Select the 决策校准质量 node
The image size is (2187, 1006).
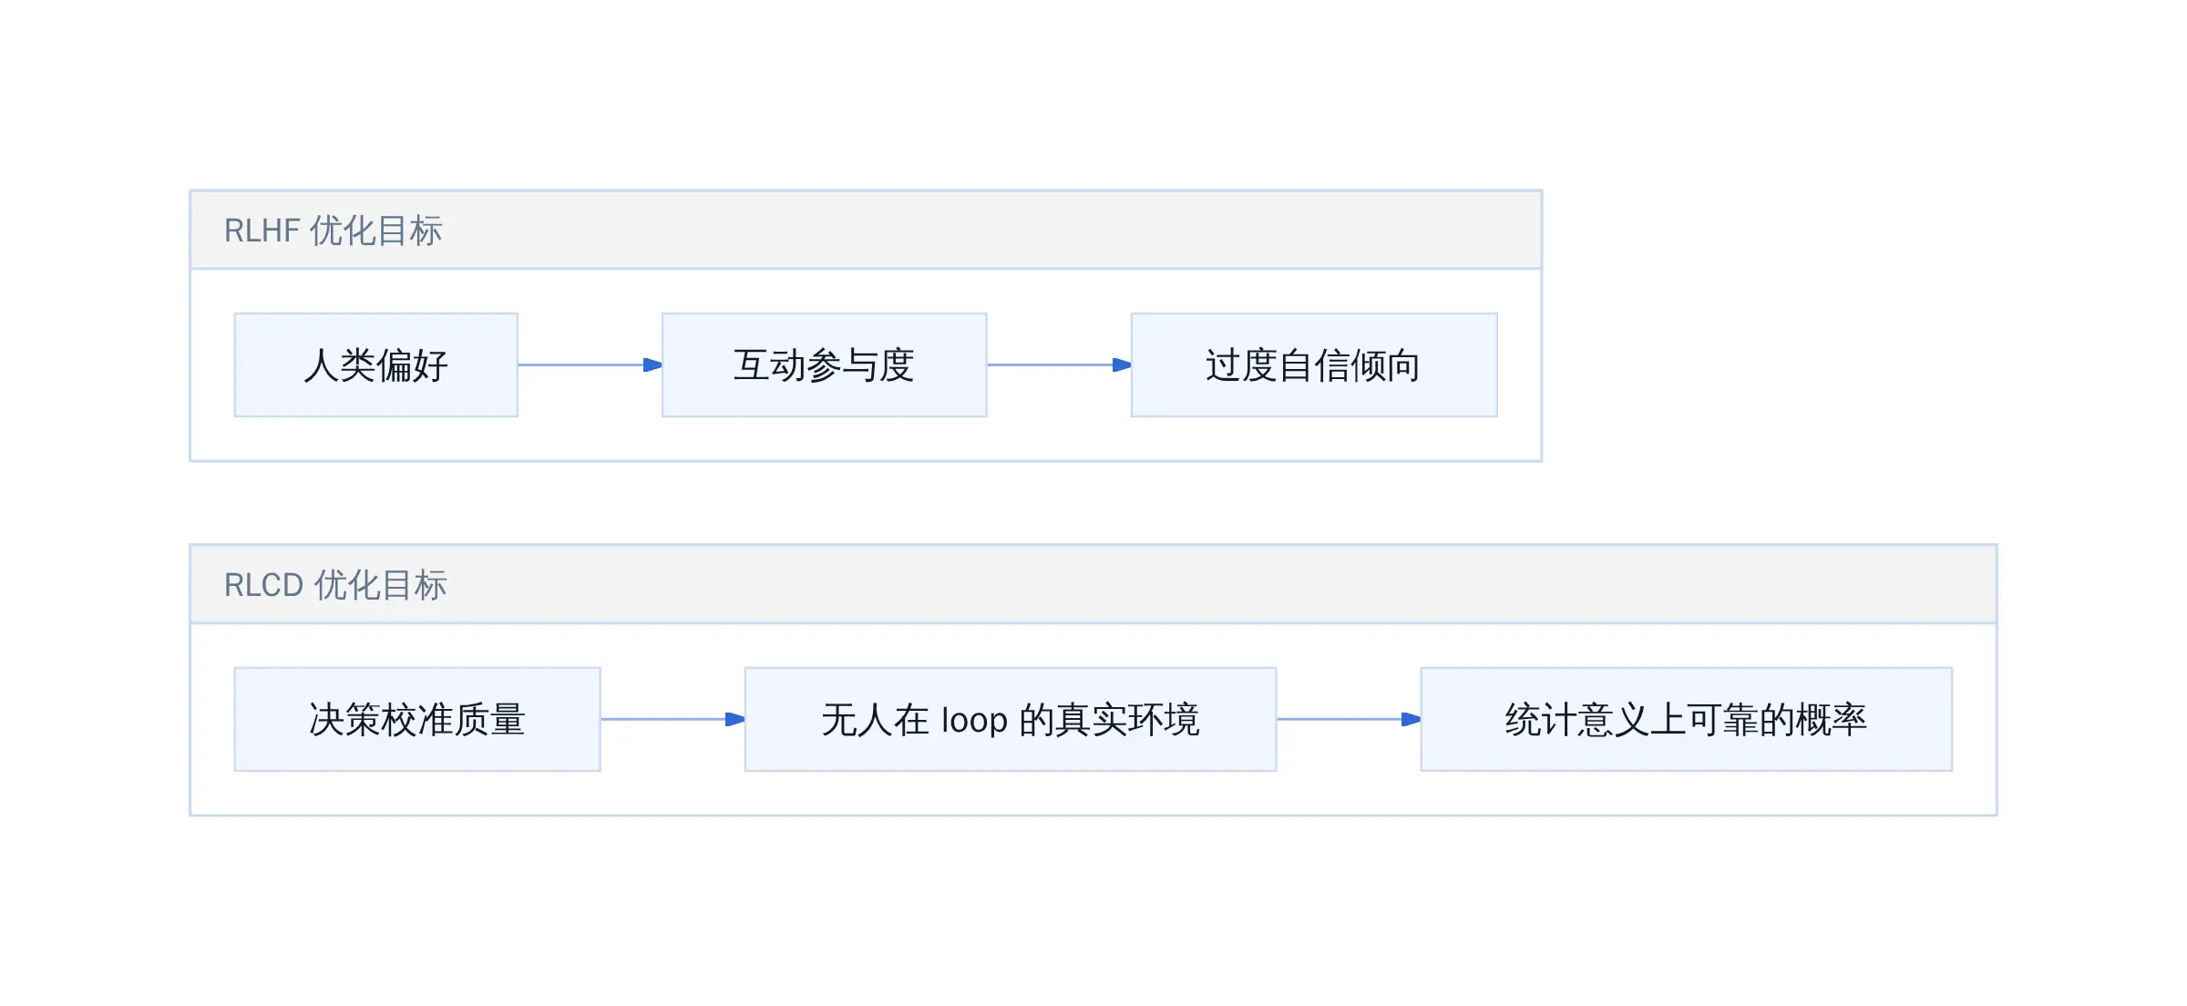click(x=417, y=720)
